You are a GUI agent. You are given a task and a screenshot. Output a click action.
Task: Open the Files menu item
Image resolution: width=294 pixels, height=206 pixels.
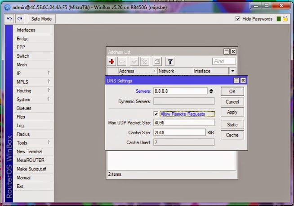point(33,117)
